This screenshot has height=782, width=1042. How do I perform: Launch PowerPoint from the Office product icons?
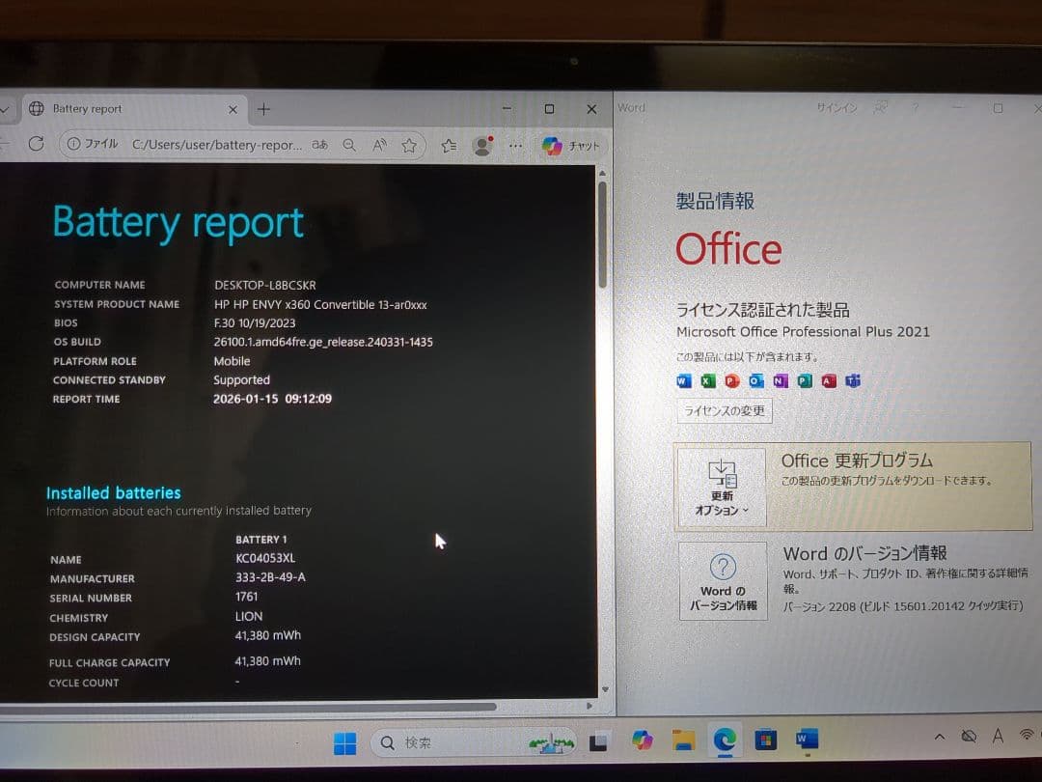[x=731, y=380]
